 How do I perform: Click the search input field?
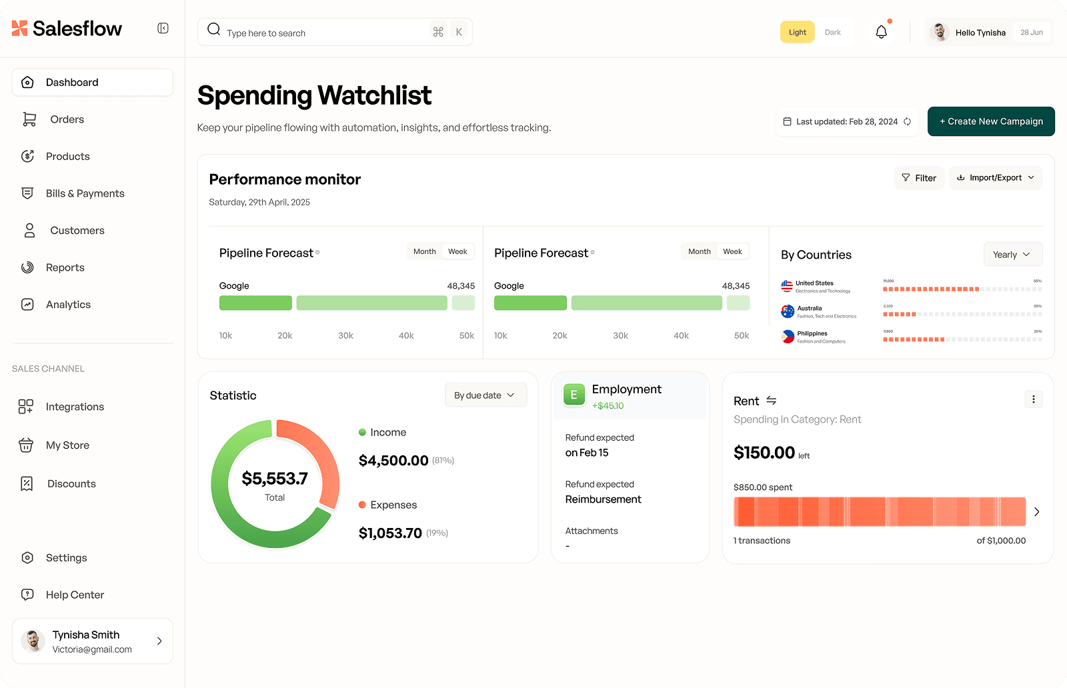pyautogui.click(x=335, y=32)
